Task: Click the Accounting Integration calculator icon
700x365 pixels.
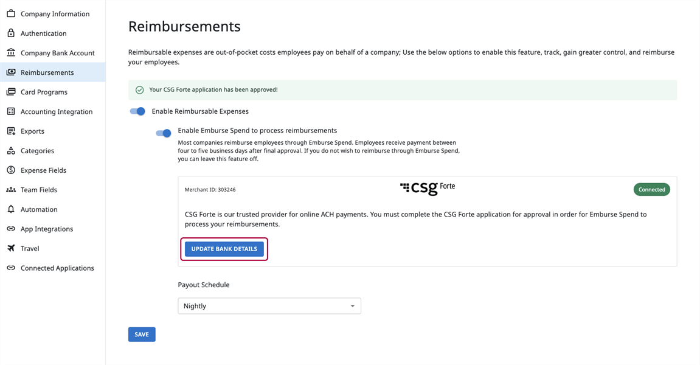Action: pyautogui.click(x=11, y=111)
